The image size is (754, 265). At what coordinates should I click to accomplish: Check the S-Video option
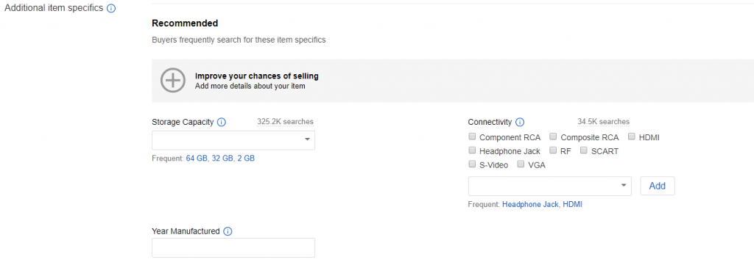472,164
